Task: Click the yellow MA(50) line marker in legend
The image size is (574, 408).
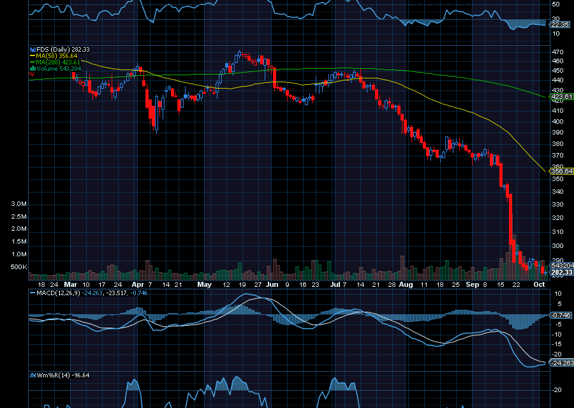Action: 32,55
